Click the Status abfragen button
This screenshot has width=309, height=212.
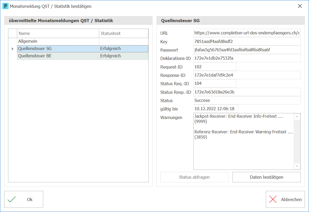pyautogui.click(x=194, y=177)
